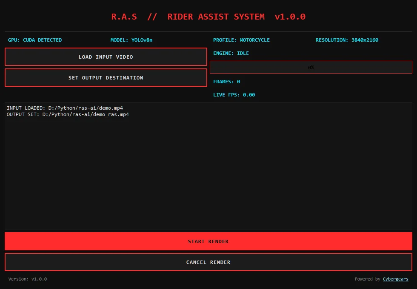The height and width of the screenshot is (289, 417).
Task: Click the RESOLUTION: 3840x2160 label
Action: (347, 40)
